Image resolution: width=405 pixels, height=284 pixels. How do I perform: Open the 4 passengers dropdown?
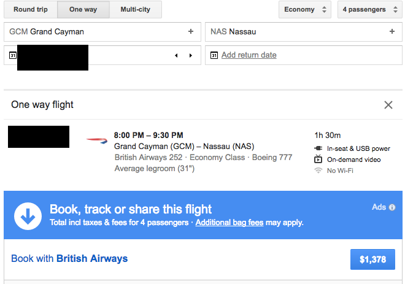point(369,10)
